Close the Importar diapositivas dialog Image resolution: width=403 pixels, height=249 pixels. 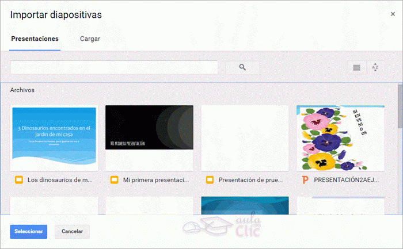point(393,14)
